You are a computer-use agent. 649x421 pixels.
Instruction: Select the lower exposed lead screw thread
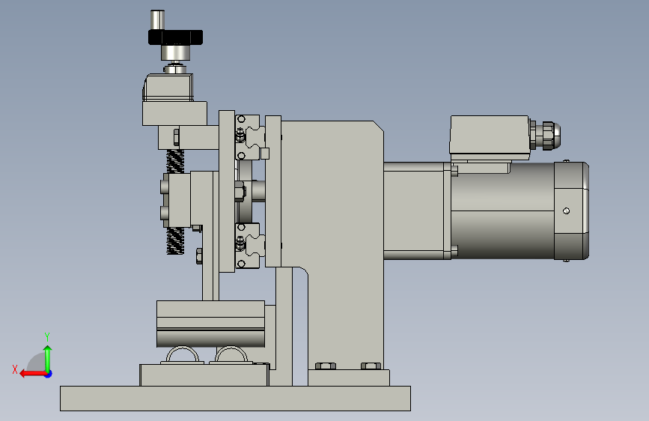pyautogui.click(x=175, y=241)
